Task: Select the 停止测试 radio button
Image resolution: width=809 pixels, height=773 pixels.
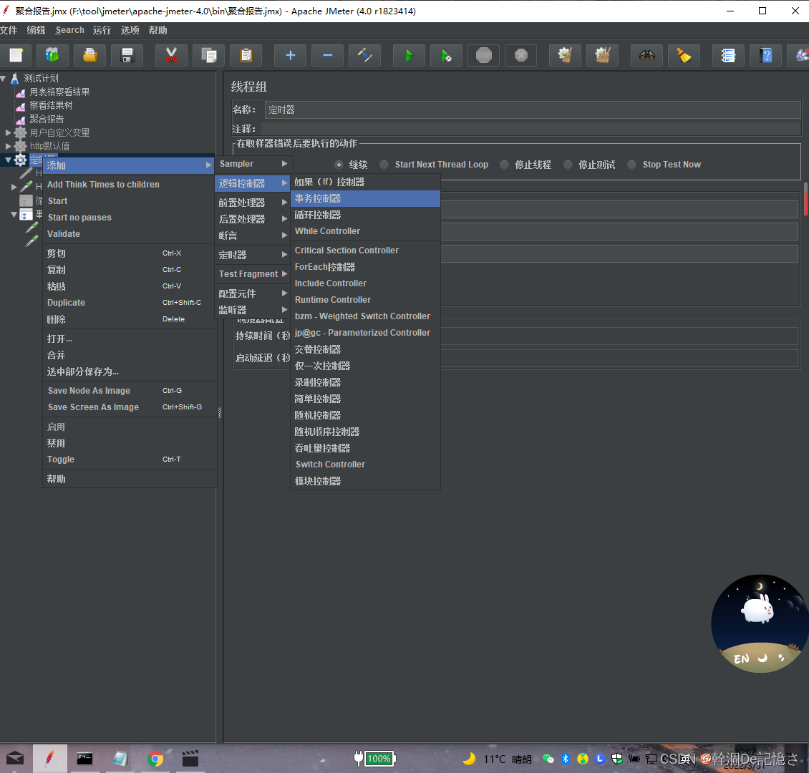Action: point(568,165)
